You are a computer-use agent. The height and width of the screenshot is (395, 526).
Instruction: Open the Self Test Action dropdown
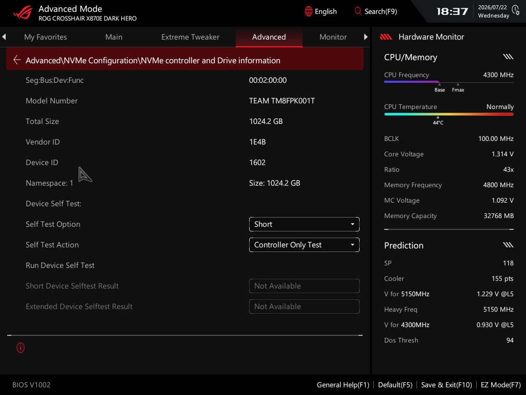click(304, 245)
